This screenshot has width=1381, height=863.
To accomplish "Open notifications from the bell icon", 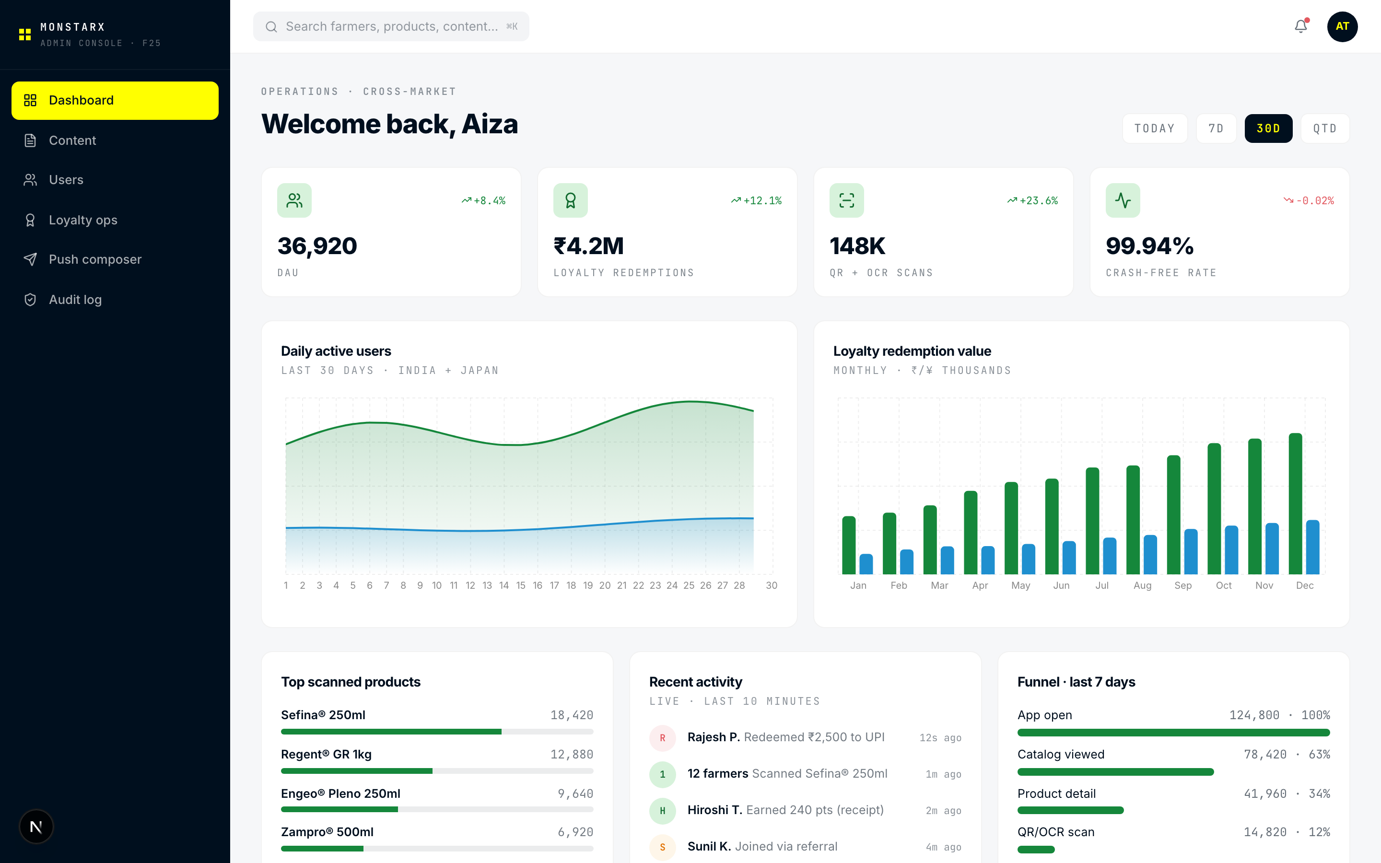I will (x=1300, y=26).
